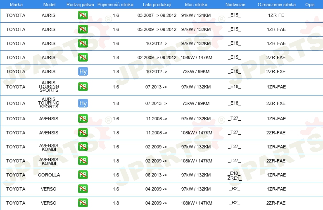Click the Pojemność silnika column header
Image resolution: width=323 pixels, height=210 pixels.
115,5
